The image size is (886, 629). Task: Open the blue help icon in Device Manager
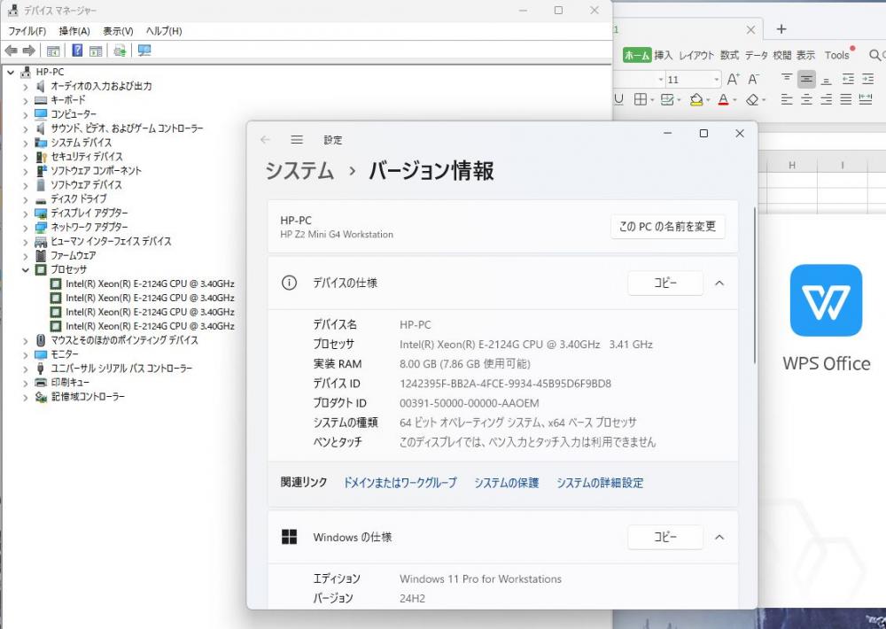(77, 50)
